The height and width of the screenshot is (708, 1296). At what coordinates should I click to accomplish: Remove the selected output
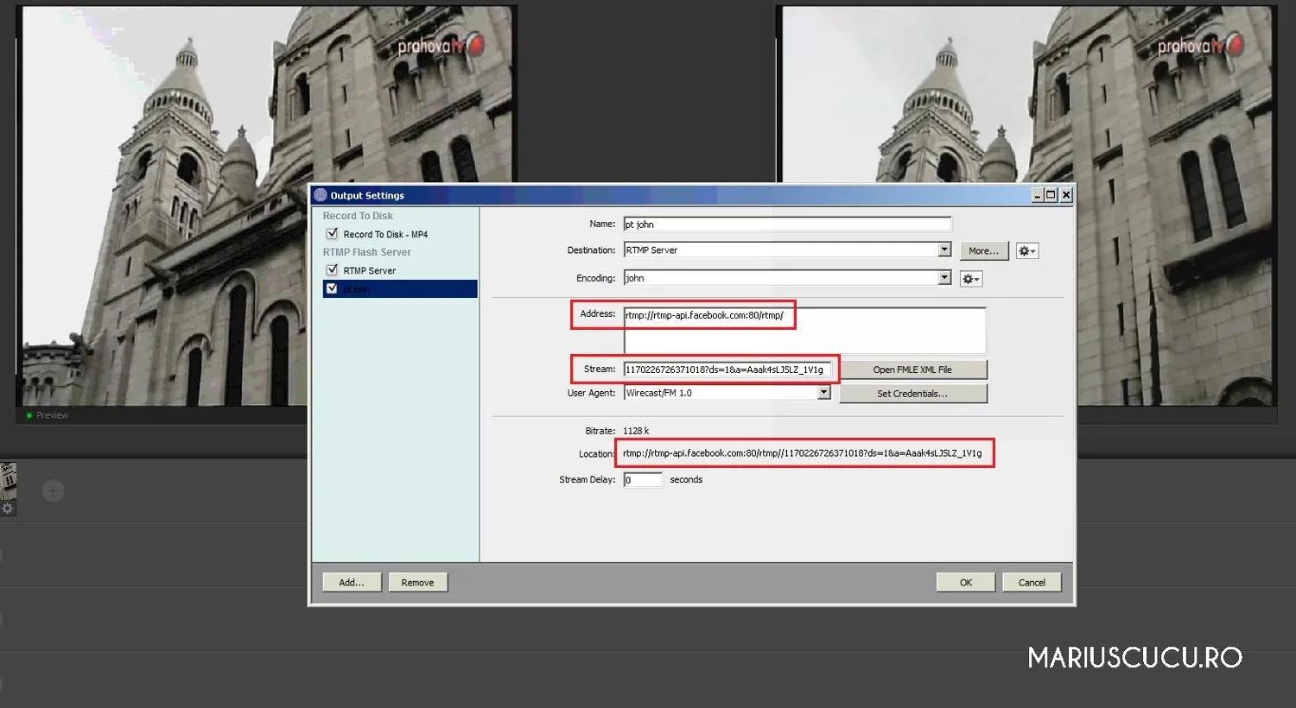tap(417, 583)
